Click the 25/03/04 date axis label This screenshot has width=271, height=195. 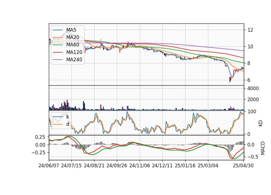click(x=208, y=166)
